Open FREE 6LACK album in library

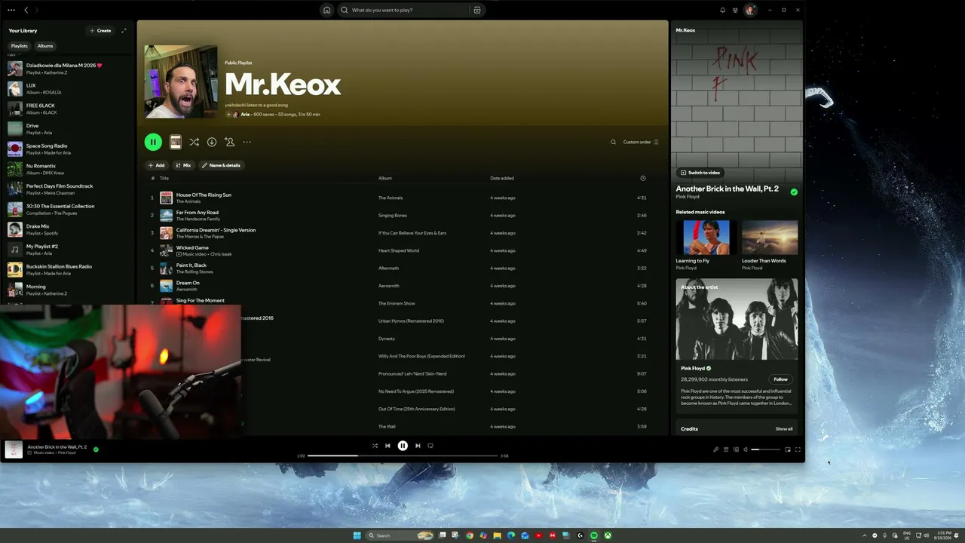click(x=68, y=109)
